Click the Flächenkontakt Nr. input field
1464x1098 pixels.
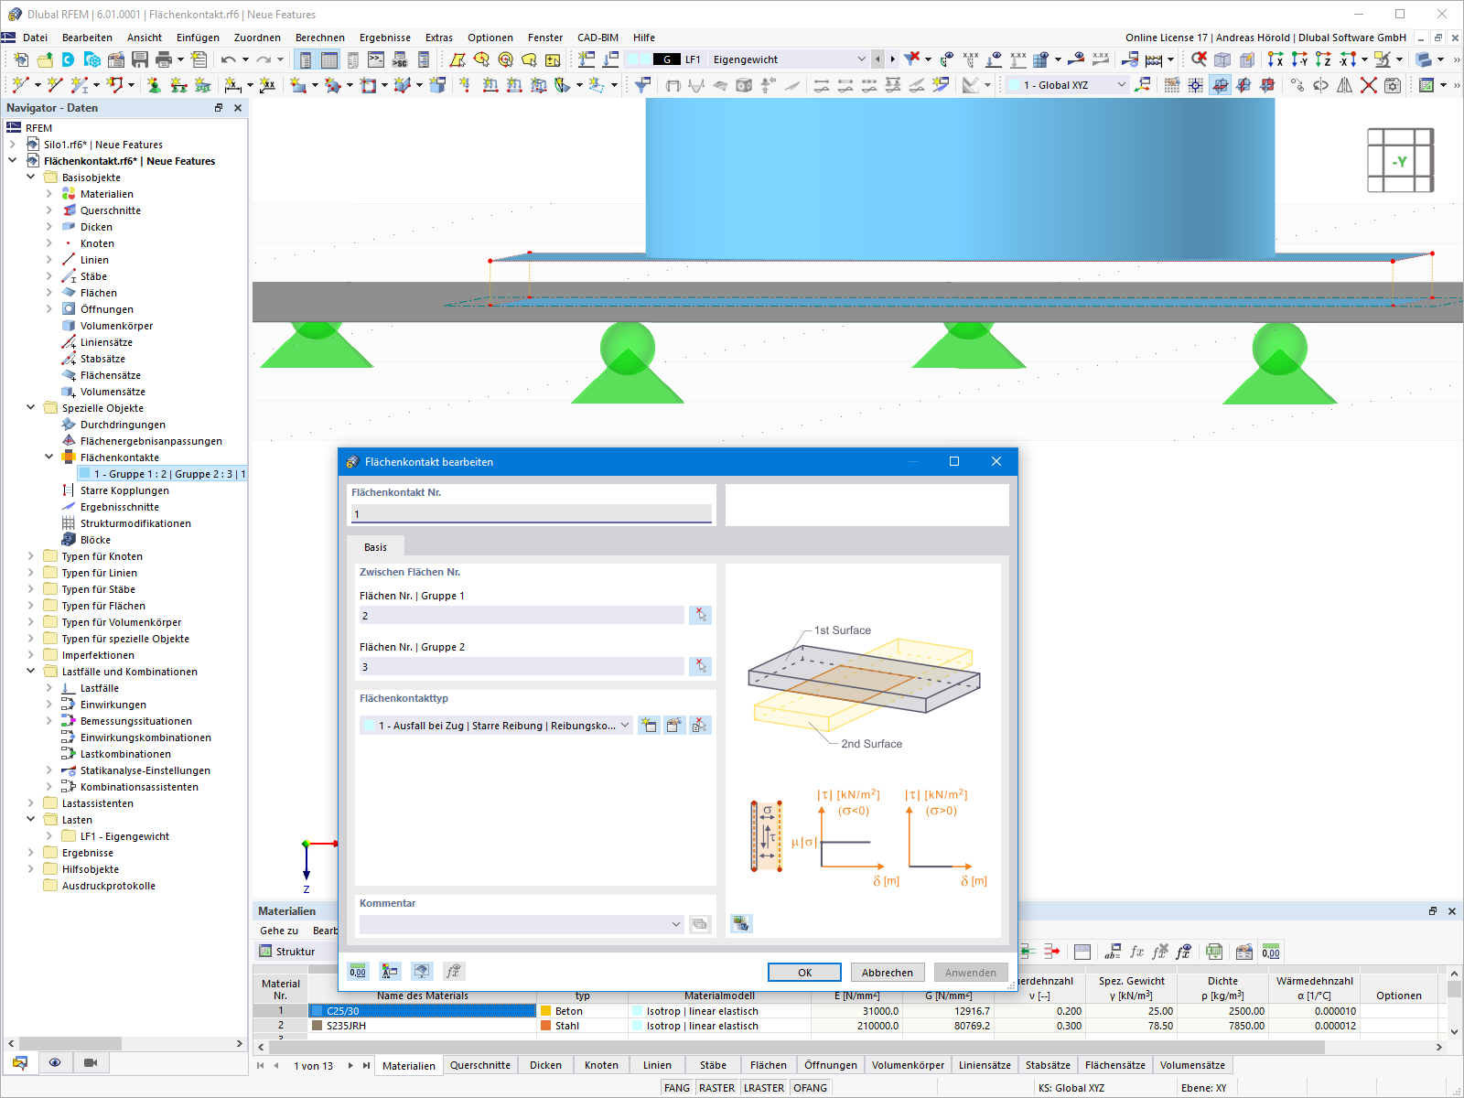coord(531,514)
